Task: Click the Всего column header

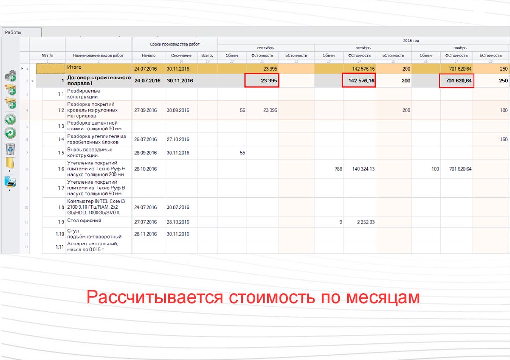Action: [x=207, y=56]
